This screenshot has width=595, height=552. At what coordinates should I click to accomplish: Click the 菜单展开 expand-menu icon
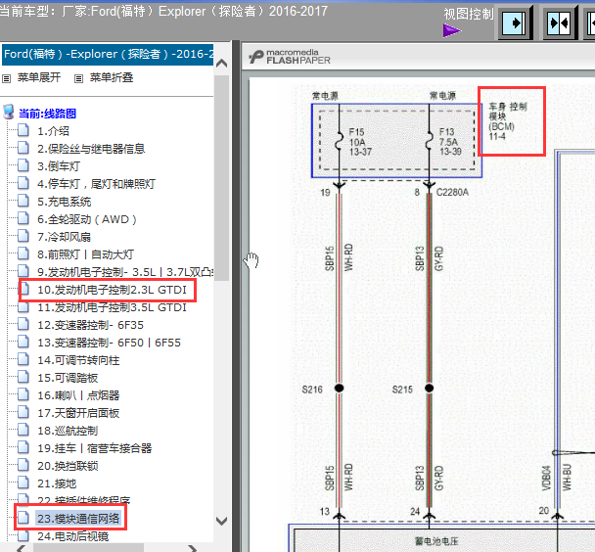pos(6,78)
